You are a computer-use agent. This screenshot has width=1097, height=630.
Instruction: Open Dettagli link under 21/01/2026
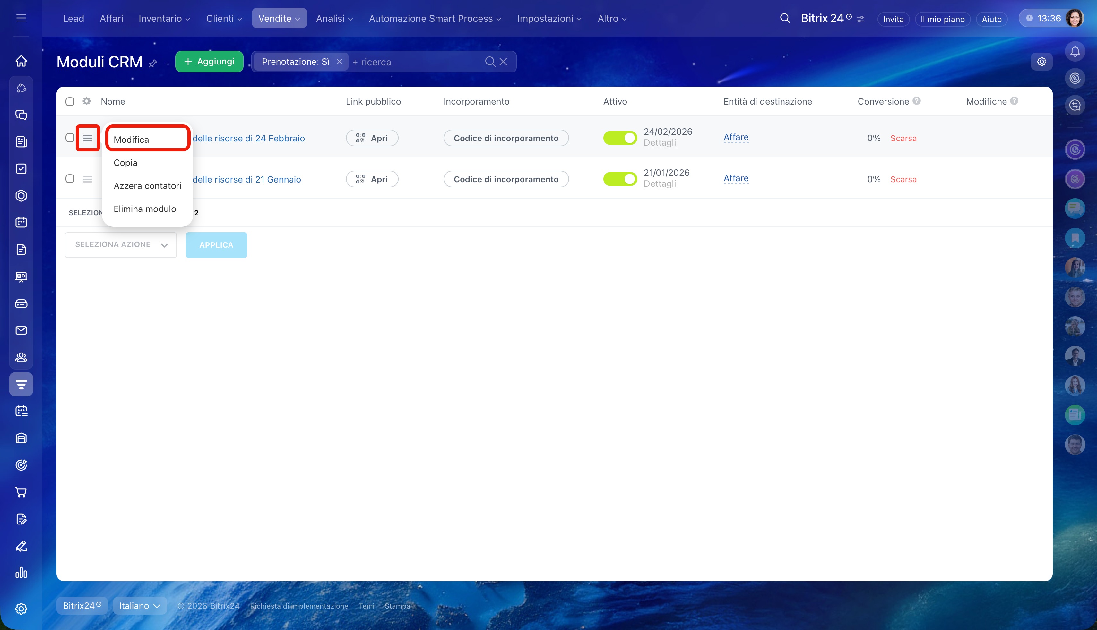[x=659, y=184]
